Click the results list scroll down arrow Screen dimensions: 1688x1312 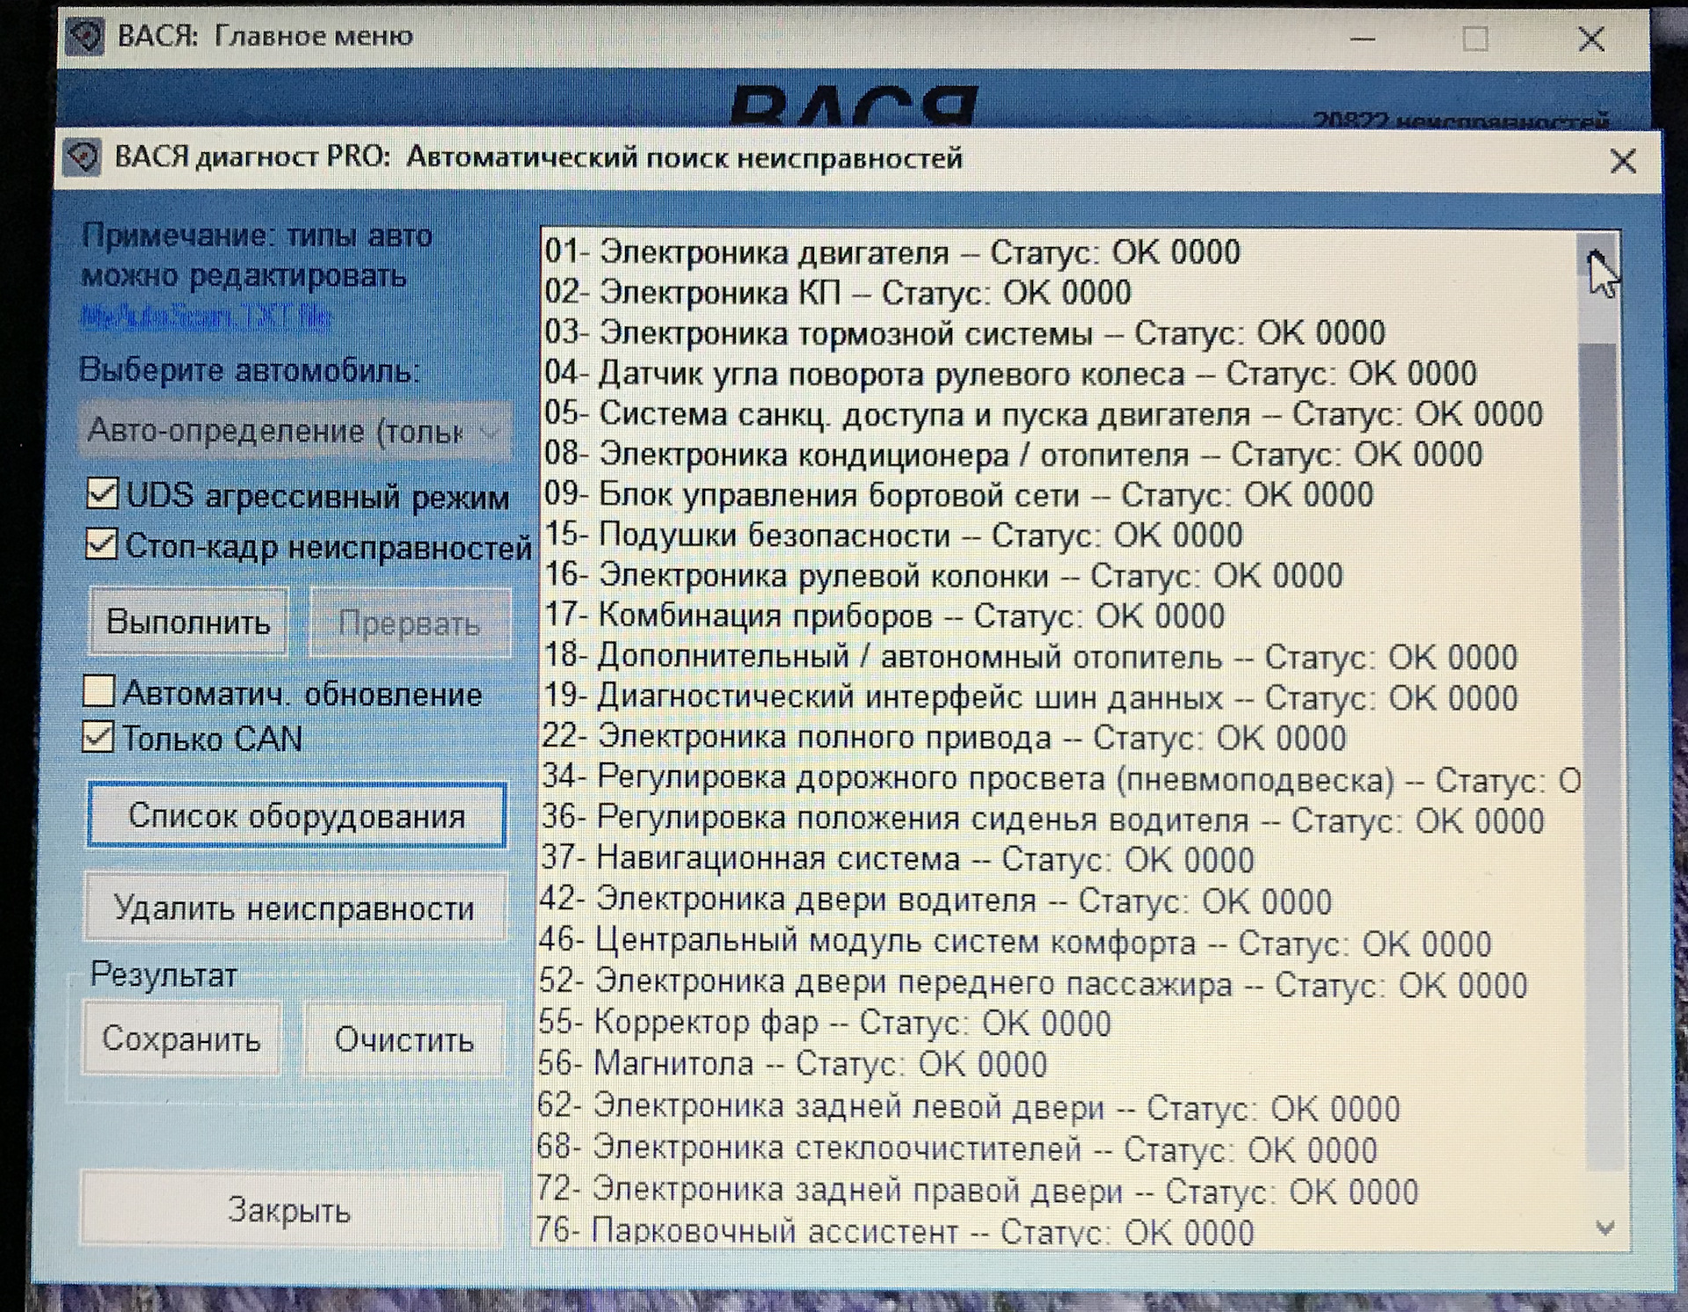tap(1605, 1227)
